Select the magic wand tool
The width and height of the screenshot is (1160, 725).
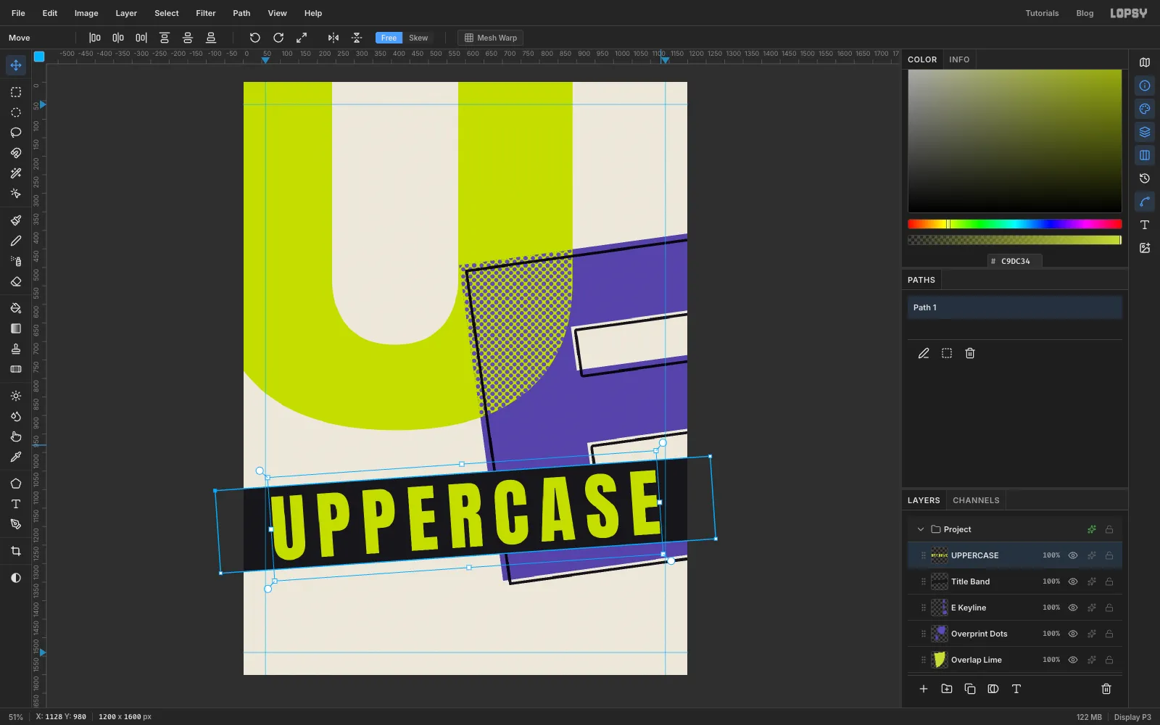[x=16, y=173]
